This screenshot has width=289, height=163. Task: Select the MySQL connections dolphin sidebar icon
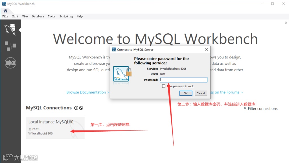click(x=10, y=29)
